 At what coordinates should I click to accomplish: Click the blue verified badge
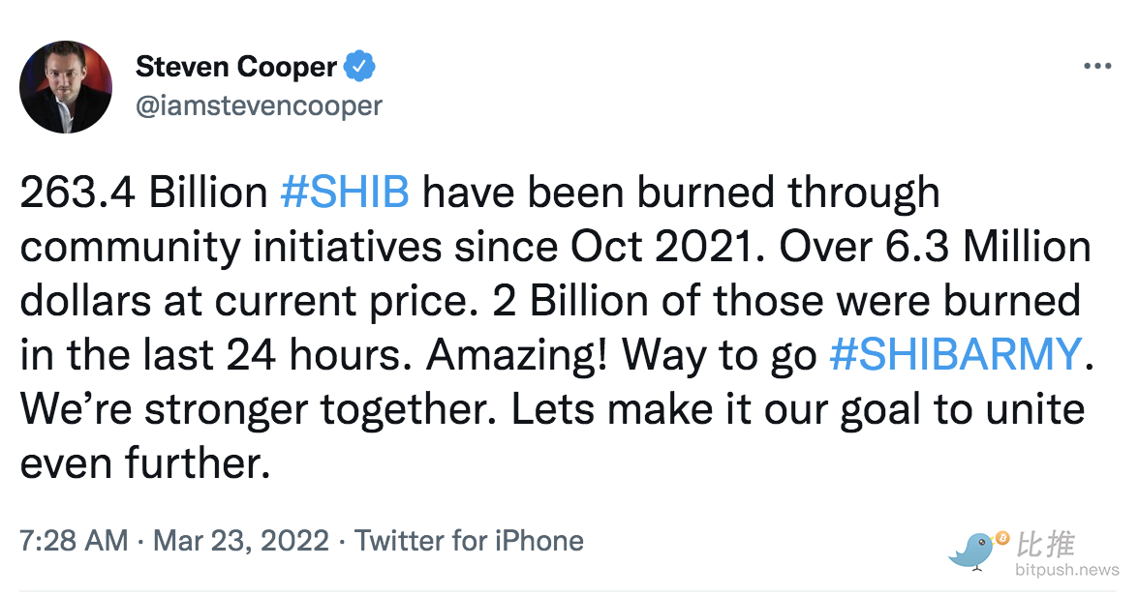360,67
